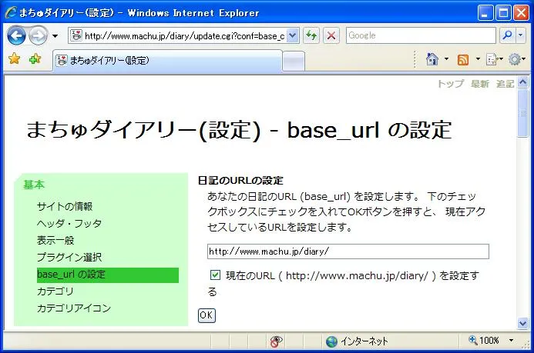The height and width of the screenshot is (353, 534).
Task: Click the RSS feeds icon
Action: 463,60
